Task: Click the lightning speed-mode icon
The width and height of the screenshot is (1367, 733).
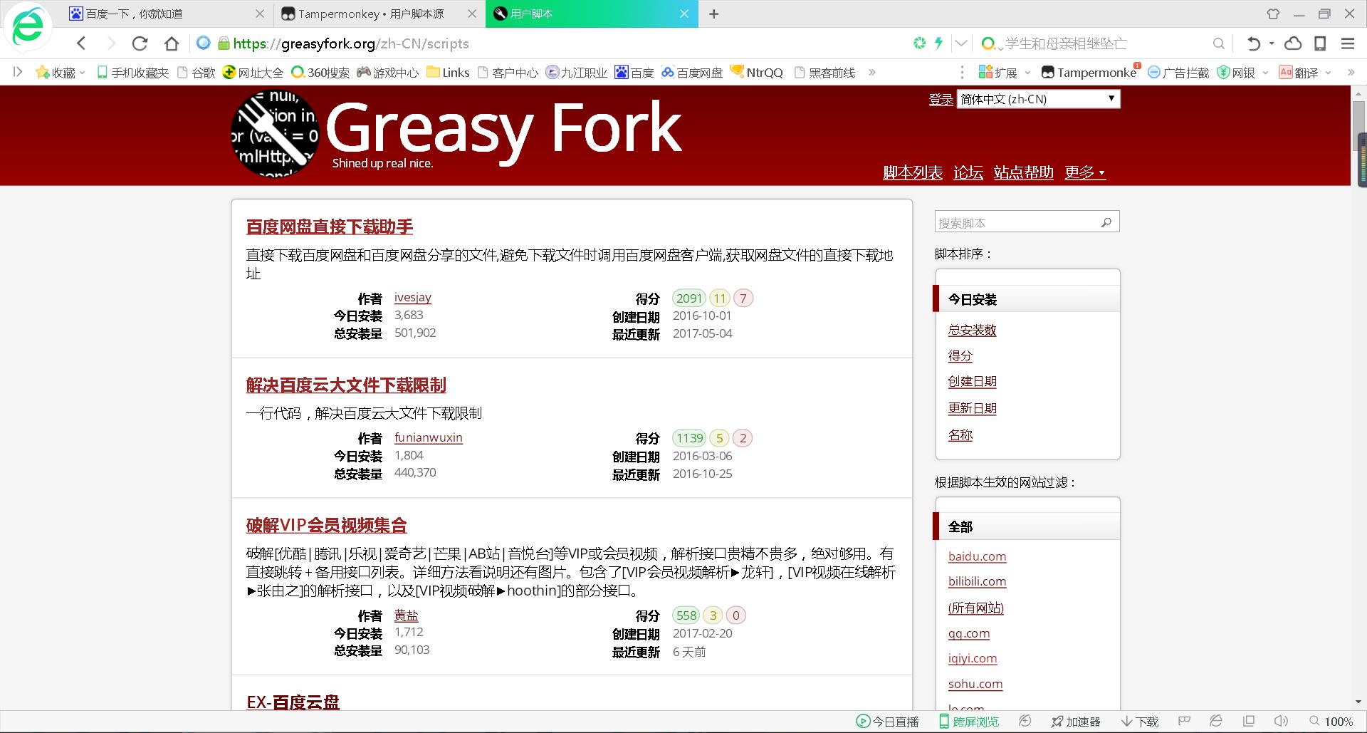Action: 938,43
